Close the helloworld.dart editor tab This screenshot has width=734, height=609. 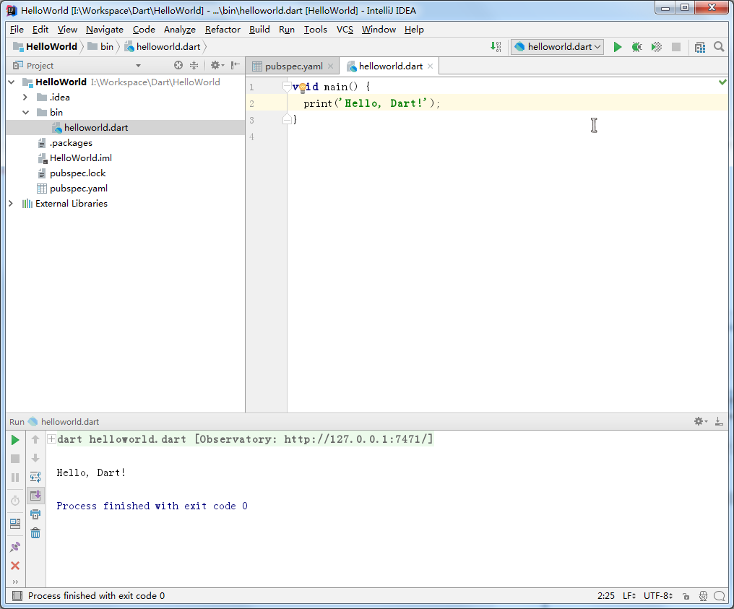(x=430, y=66)
